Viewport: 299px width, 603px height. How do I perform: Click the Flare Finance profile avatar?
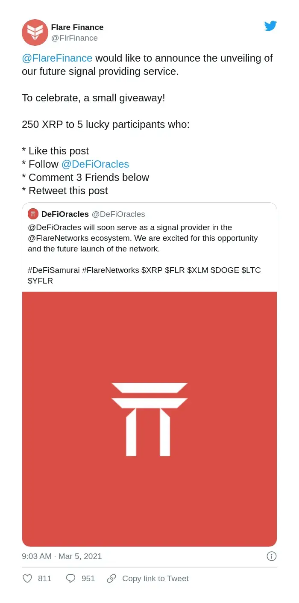tap(35, 33)
